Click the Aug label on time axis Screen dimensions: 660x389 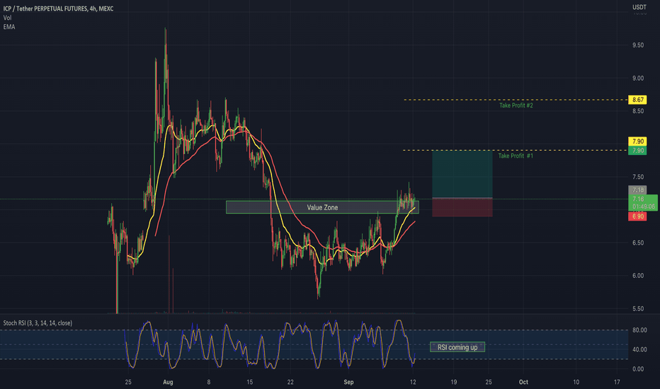(168, 382)
